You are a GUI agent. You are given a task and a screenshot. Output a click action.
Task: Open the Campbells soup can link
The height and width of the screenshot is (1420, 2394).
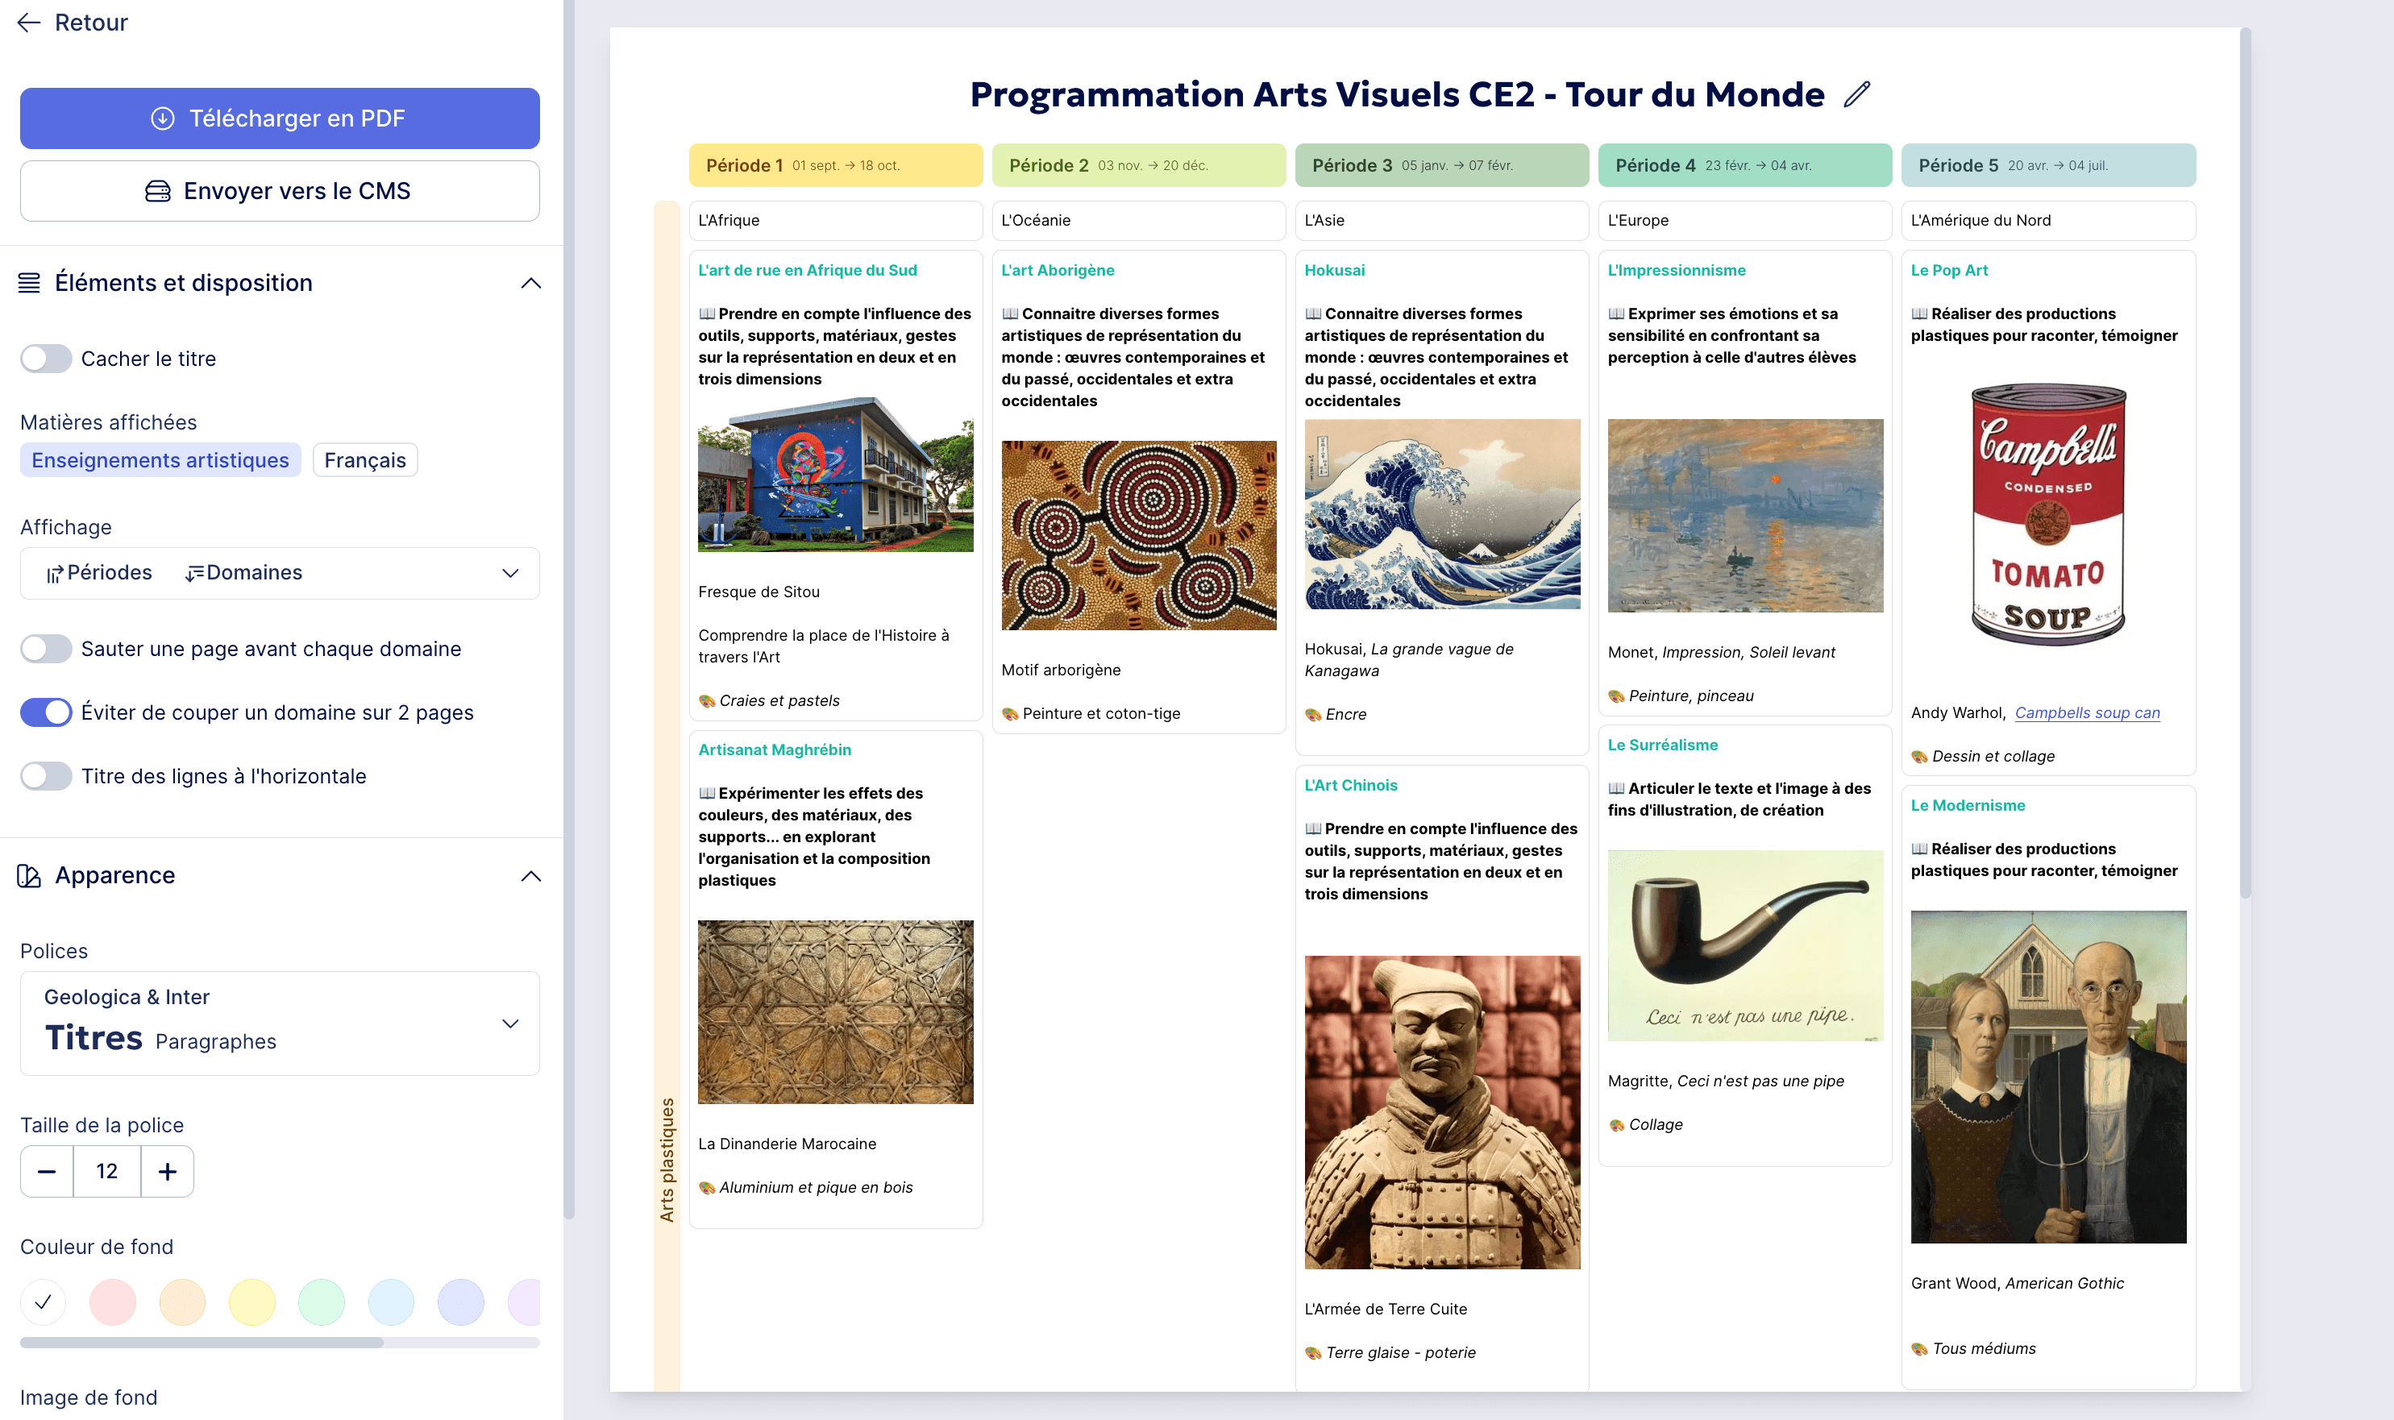point(2087,713)
